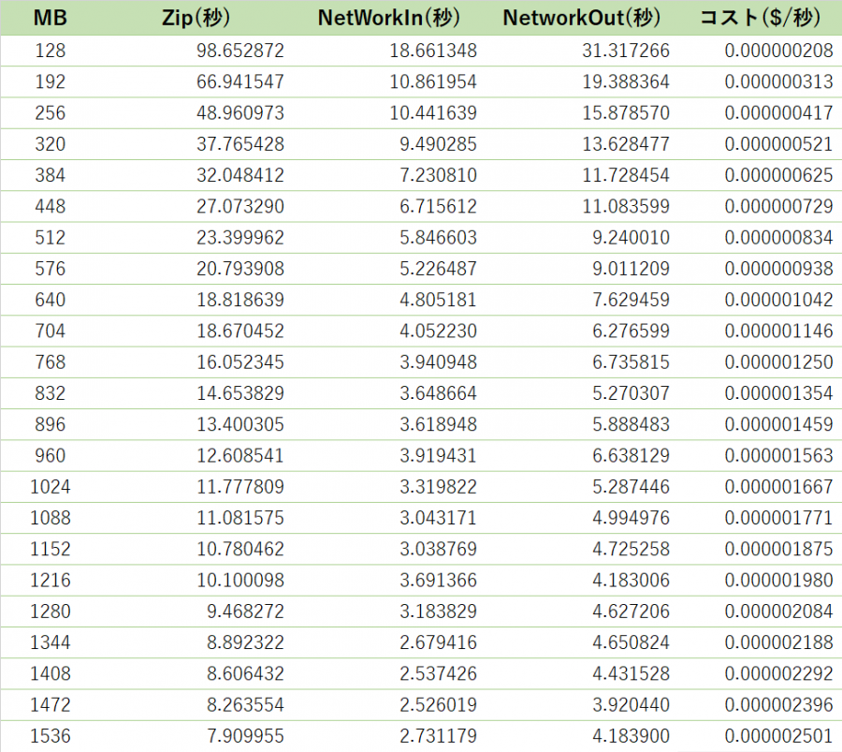
Task: Select the Zip value 14.653829
Action: 240,393
